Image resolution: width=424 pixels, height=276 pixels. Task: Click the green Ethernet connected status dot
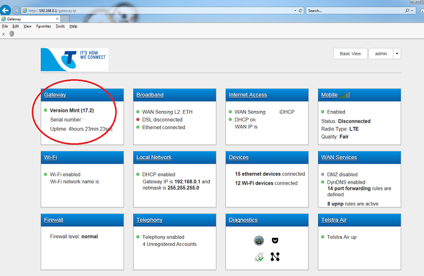click(138, 127)
